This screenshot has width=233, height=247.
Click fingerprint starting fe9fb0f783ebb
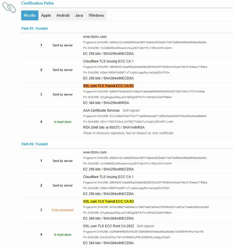pyautogui.click(x=144, y=92)
